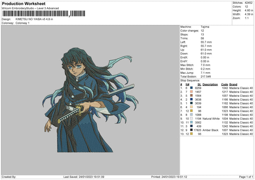
Task: Click the 'Last Saved: 24/01/2023 19:51:09' text
Action: point(84,177)
